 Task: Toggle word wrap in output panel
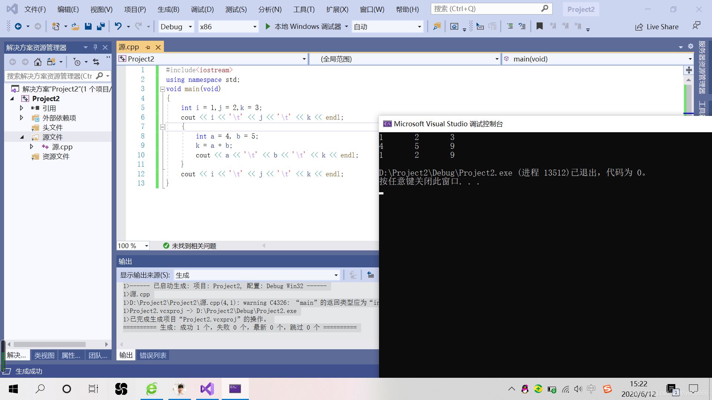coord(370,275)
